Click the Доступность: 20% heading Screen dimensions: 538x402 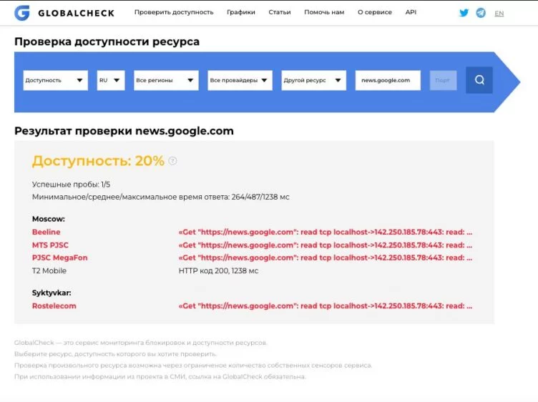(98, 161)
